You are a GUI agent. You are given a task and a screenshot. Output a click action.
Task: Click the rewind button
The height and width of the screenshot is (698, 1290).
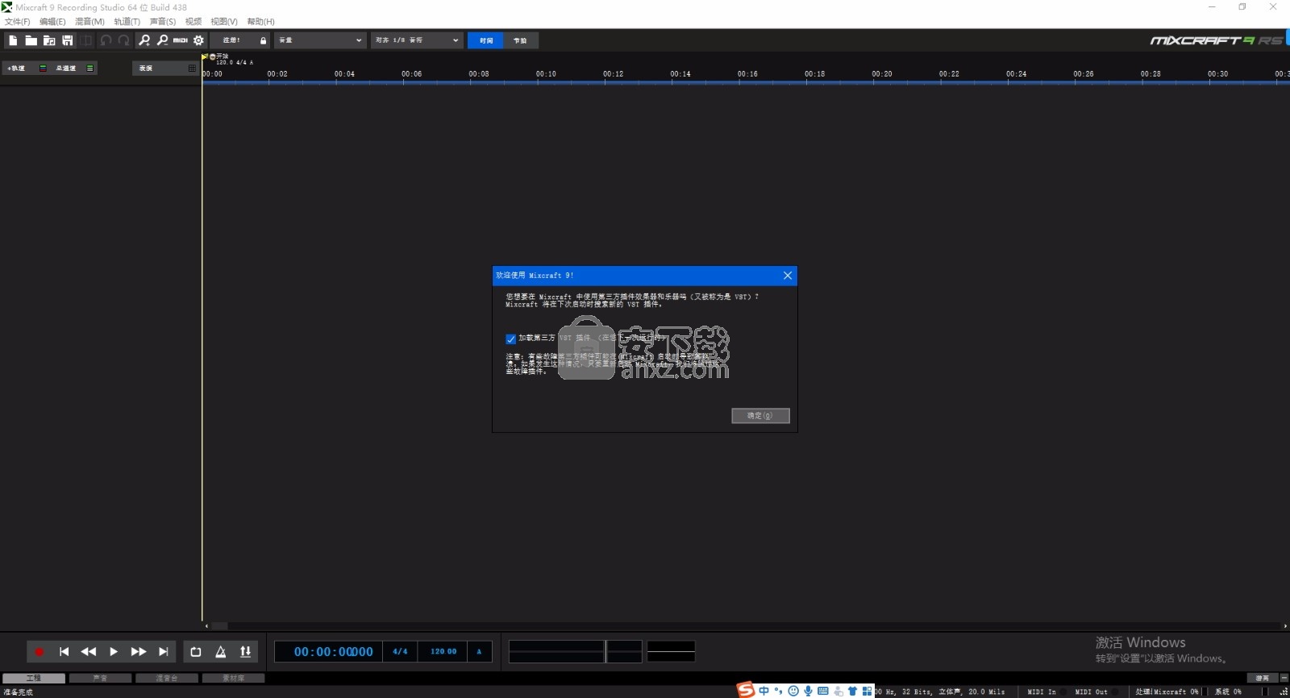pyautogui.click(x=89, y=652)
